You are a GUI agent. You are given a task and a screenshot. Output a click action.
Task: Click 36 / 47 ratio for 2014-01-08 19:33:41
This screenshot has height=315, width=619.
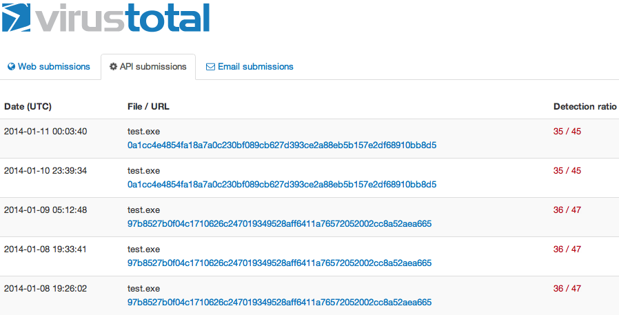[x=567, y=249]
